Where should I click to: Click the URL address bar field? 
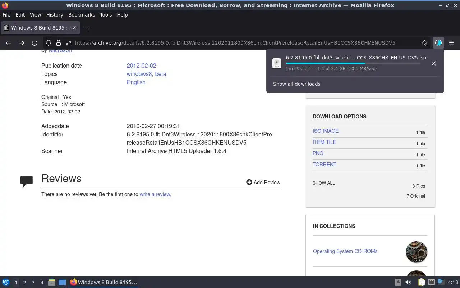[x=235, y=43]
